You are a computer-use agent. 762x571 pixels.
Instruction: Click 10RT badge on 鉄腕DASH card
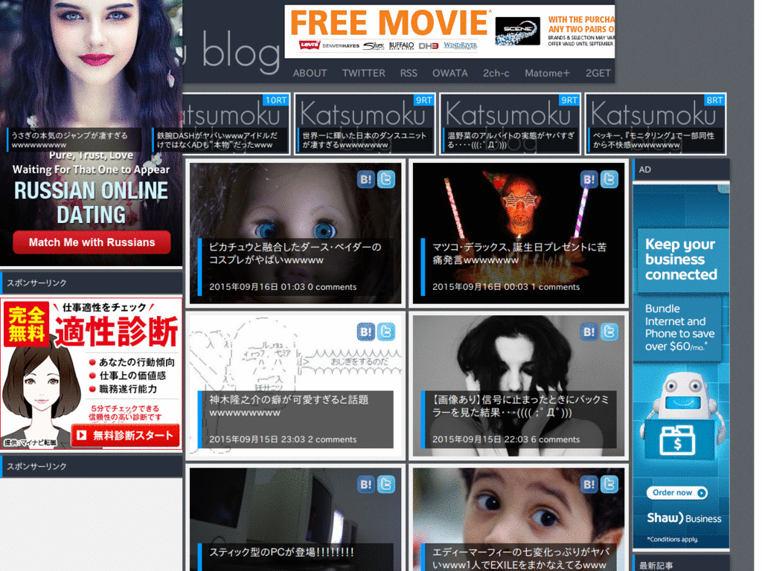tap(275, 100)
